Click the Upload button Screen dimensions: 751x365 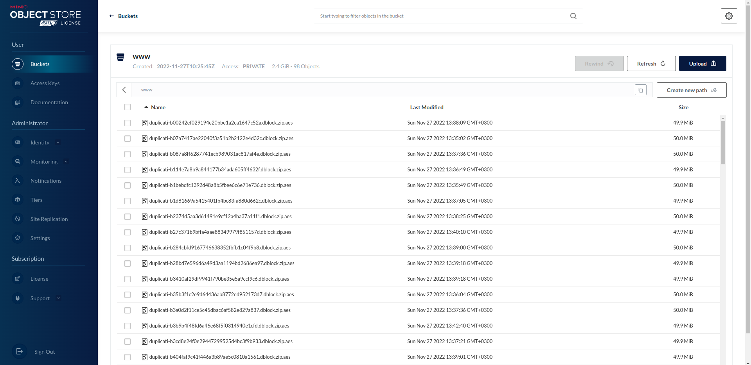(x=702, y=64)
